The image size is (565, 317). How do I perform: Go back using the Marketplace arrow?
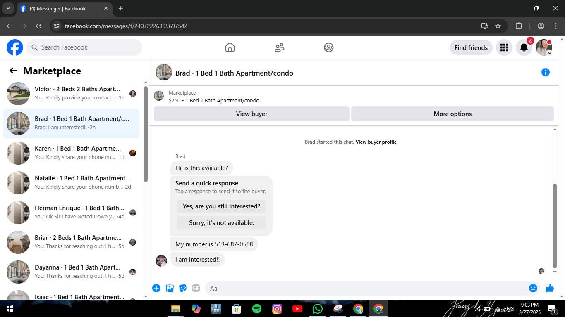pyautogui.click(x=13, y=71)
